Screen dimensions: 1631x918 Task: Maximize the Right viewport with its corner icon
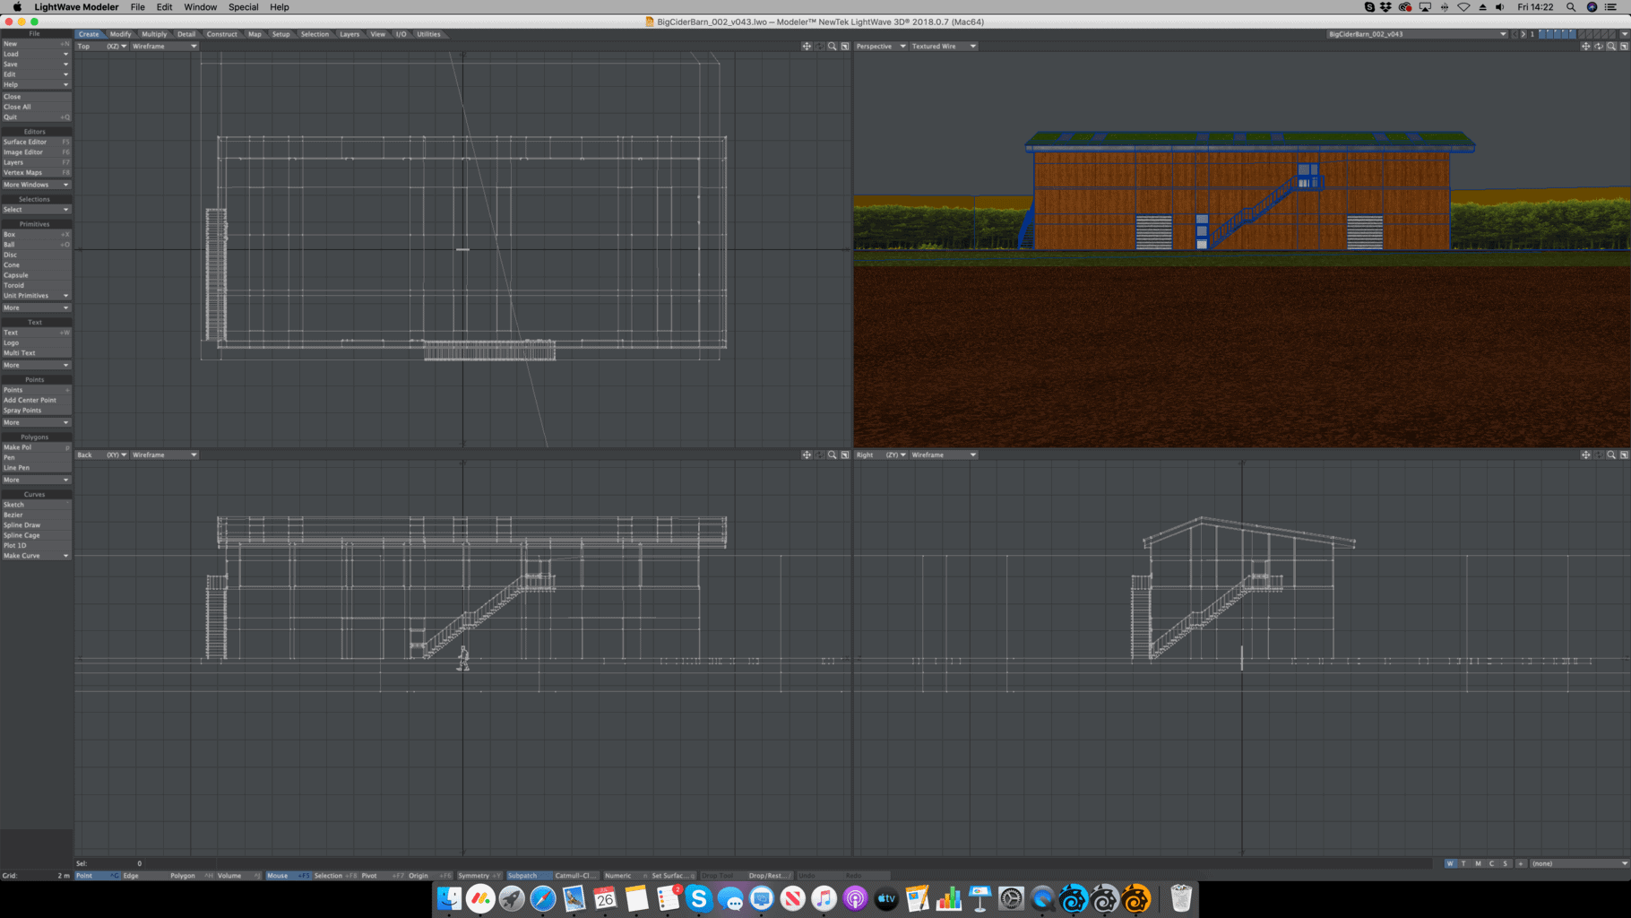(x=1623, y=455)
